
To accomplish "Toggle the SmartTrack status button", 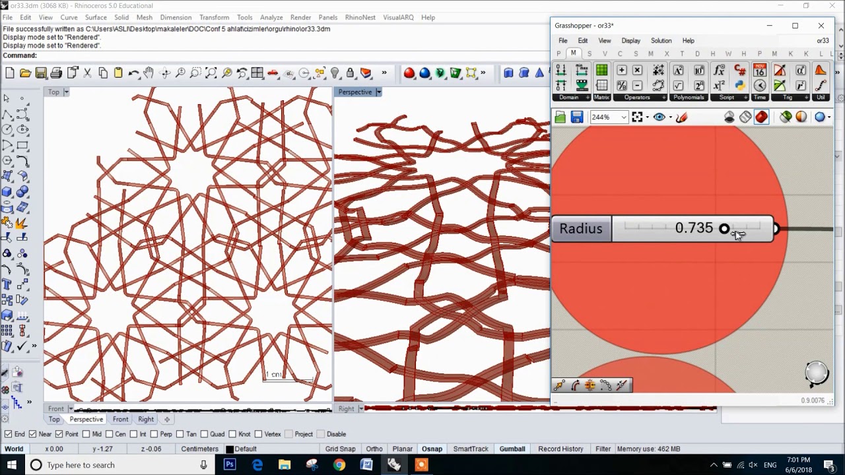I will [471, 449].
